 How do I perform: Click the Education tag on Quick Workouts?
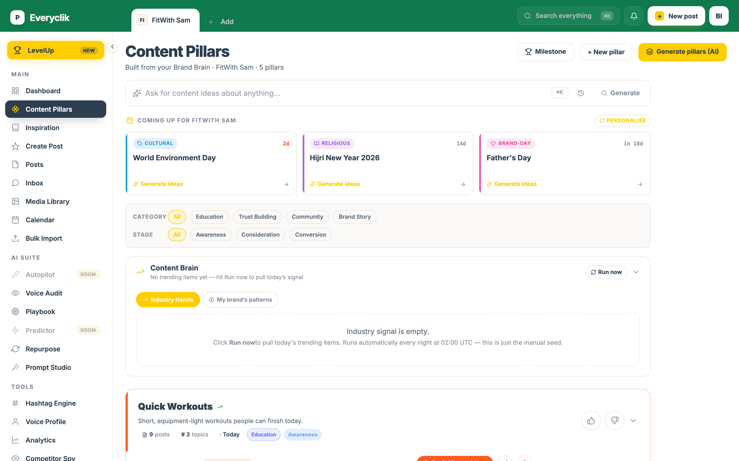(264, 434)
